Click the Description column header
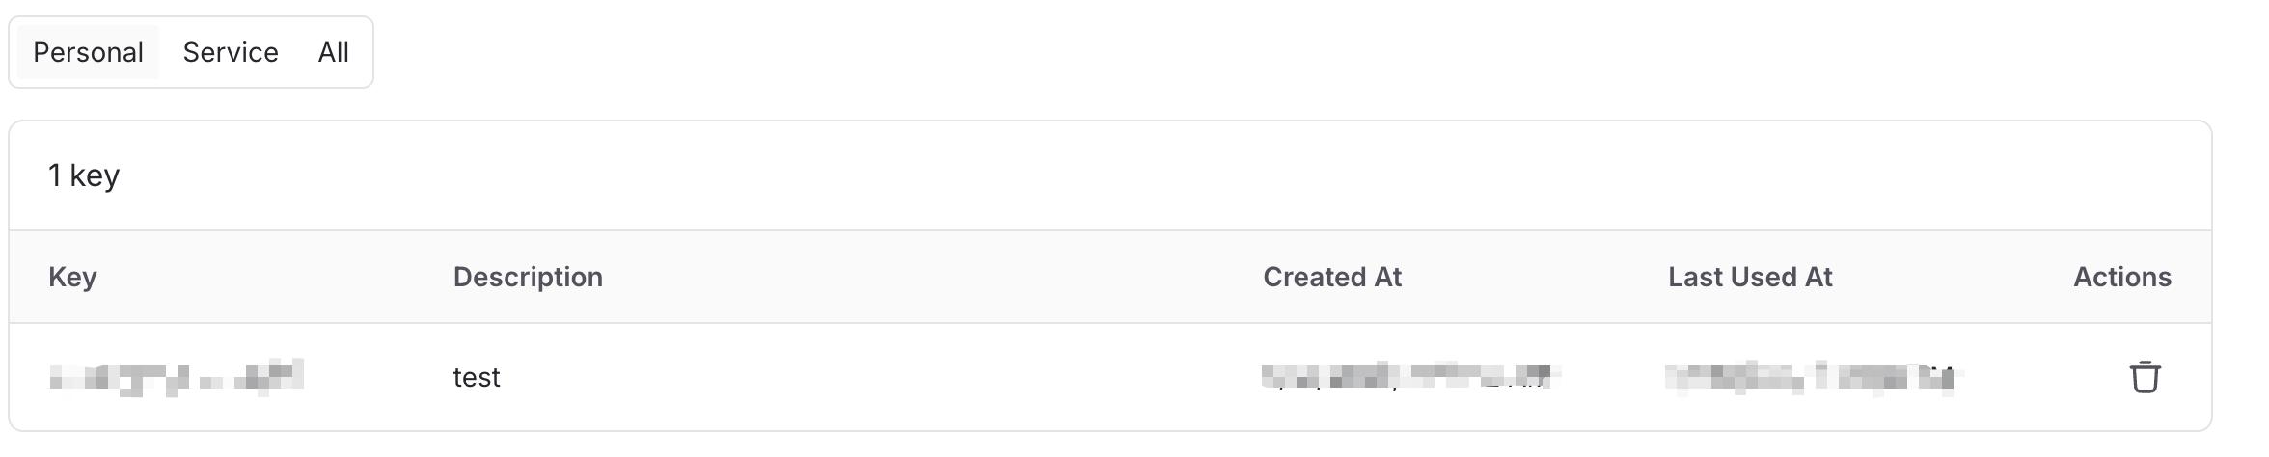Screen dimensions: 2269x457 tap(528, 278)
